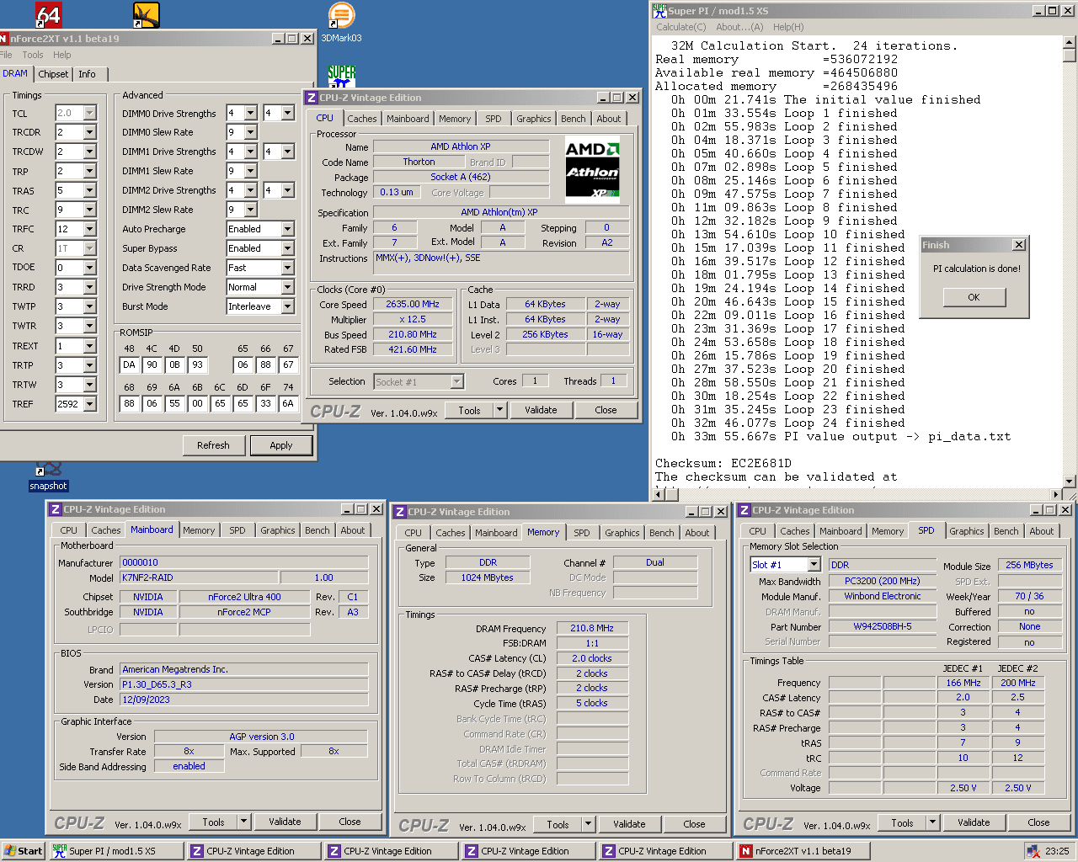Expand the Super Bypass dropdown
The image size is (1078, 862).
point(287,248)
